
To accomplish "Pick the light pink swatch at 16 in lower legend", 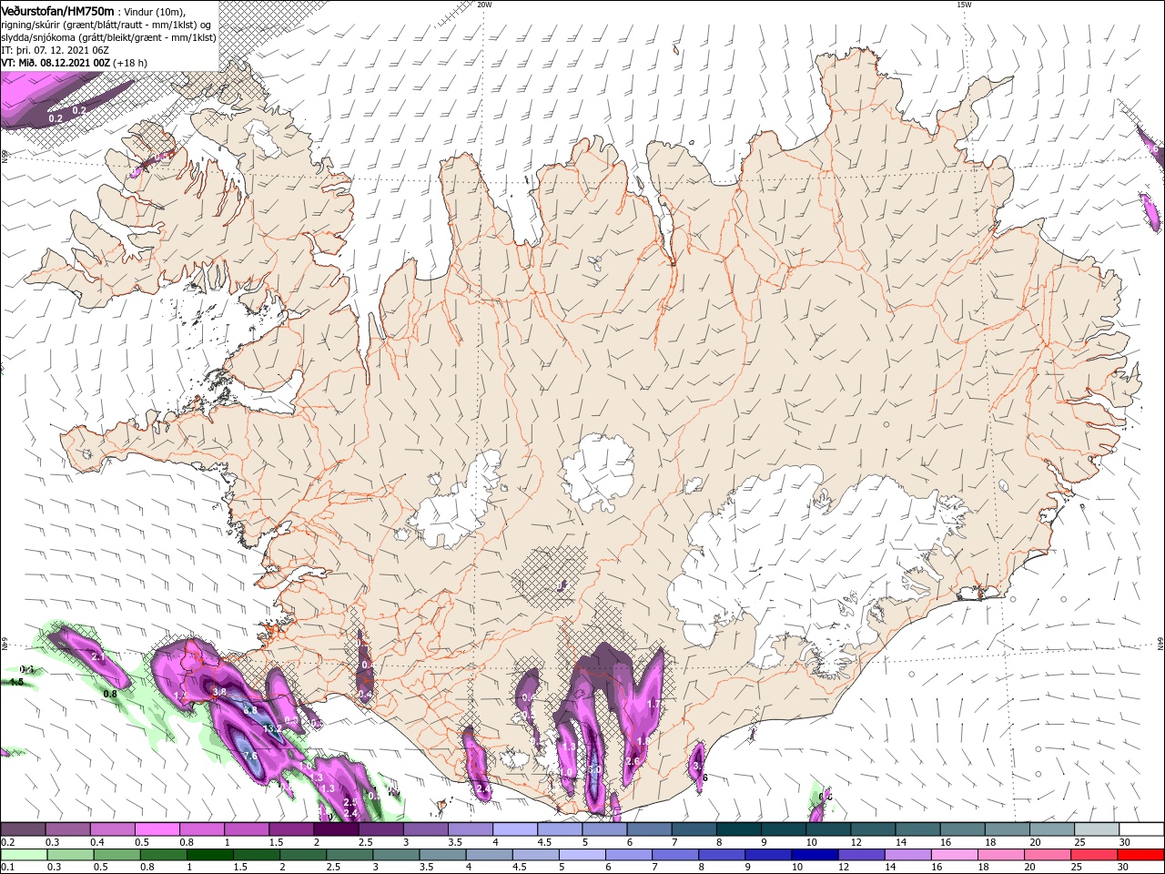I will click(955, 855).
